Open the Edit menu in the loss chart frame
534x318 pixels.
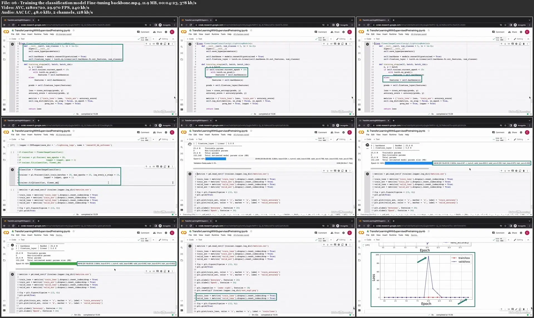coord(373,235)
